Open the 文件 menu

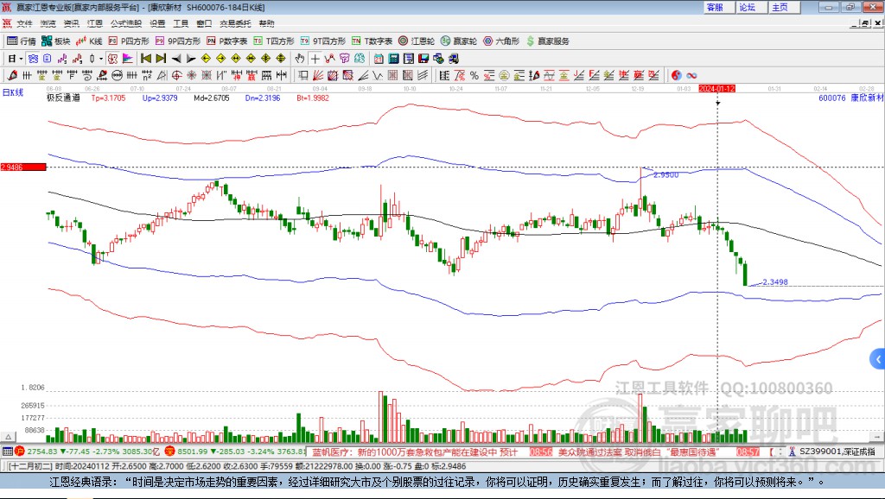tap(24, 23)
